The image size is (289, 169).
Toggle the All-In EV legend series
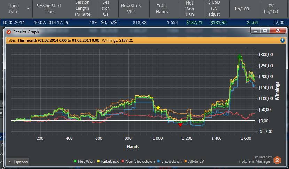tap(194, 161)
